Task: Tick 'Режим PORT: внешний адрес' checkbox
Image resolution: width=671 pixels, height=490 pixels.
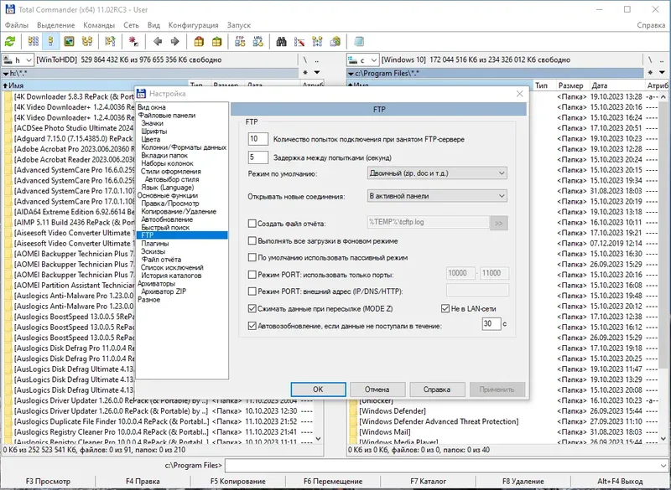Action: 252,291
